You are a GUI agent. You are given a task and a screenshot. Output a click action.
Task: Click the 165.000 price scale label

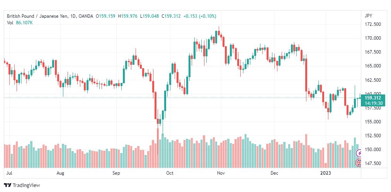click(x=373, y=66)
